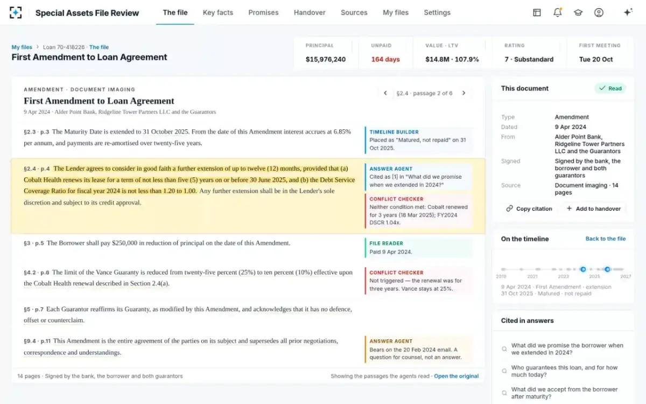646x404 pixels.
Task: Click search icon beside 'What did we promise'
Action: click(x=504, y=349)
